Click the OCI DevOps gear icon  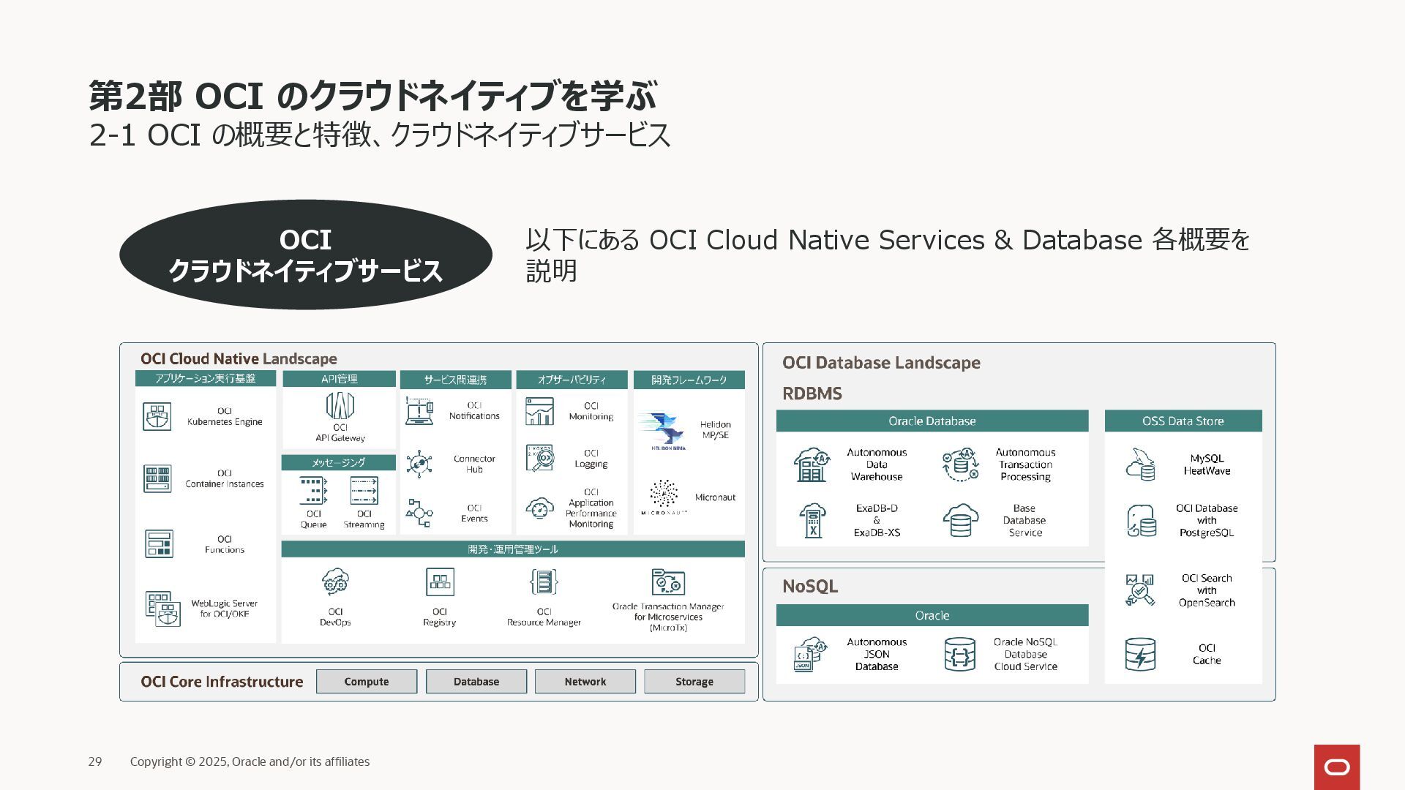click(335, 582)
